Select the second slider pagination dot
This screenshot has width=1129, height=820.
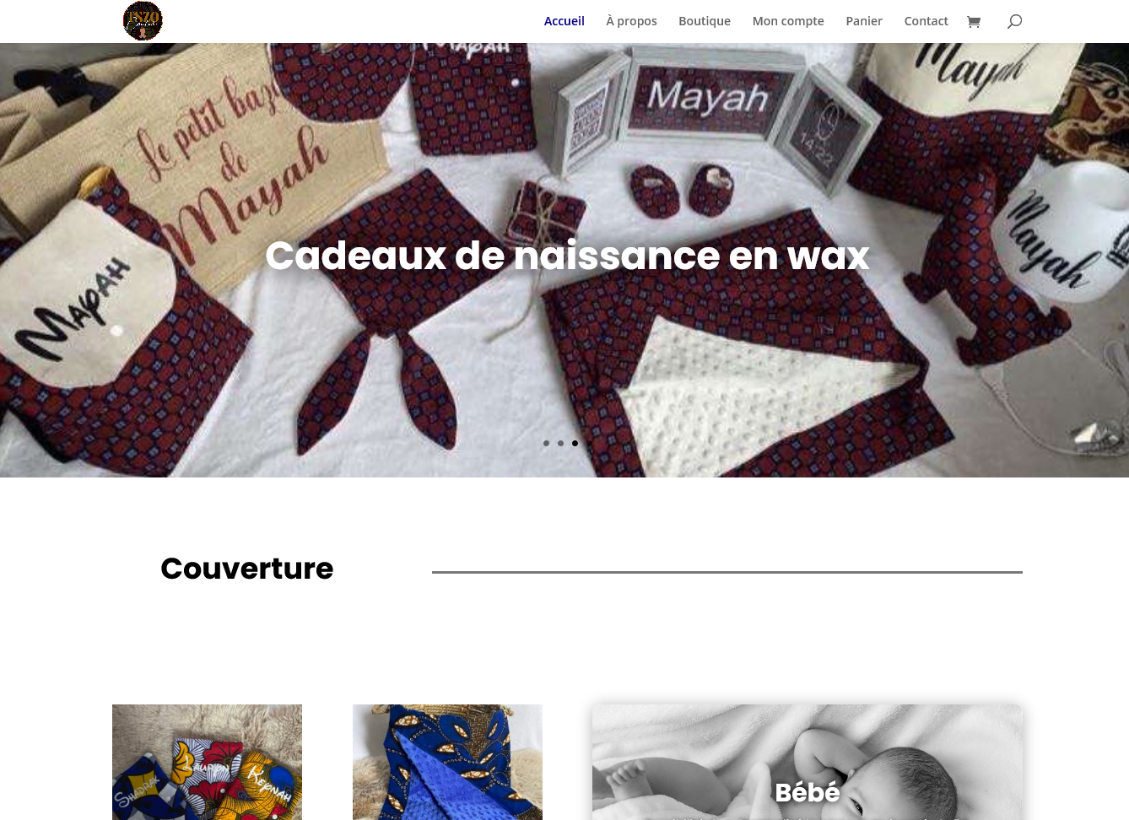(x=560, y=443)
